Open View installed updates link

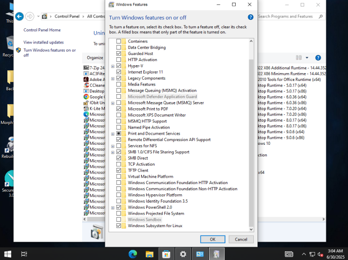[x=44, y=42]
